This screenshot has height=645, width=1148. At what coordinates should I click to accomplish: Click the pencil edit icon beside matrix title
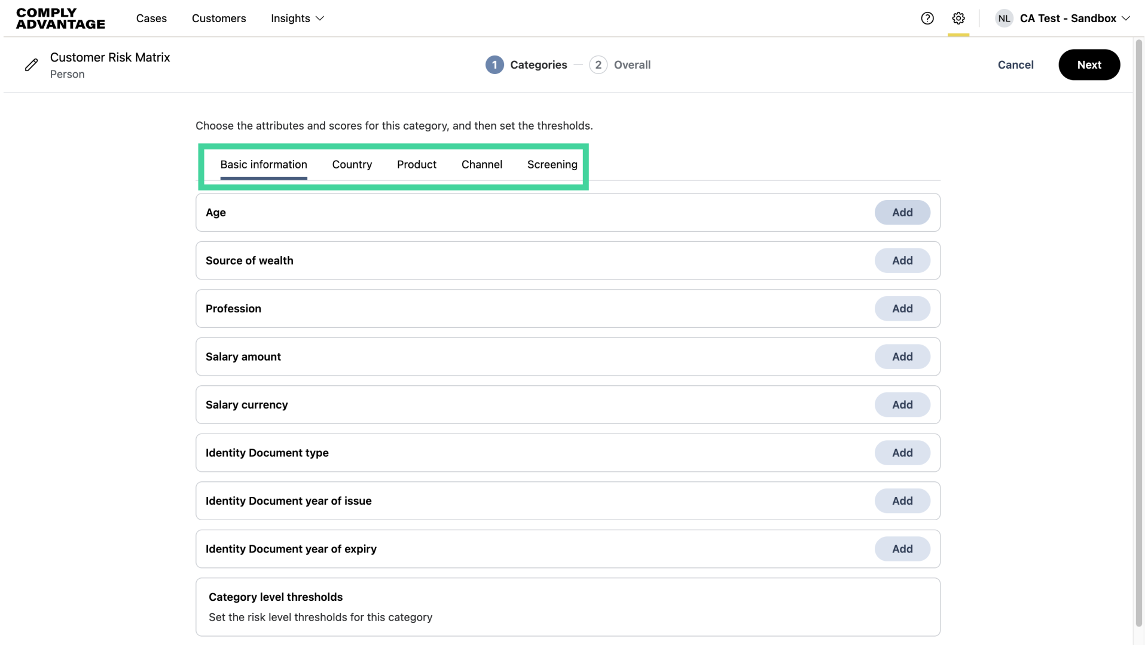32,65
